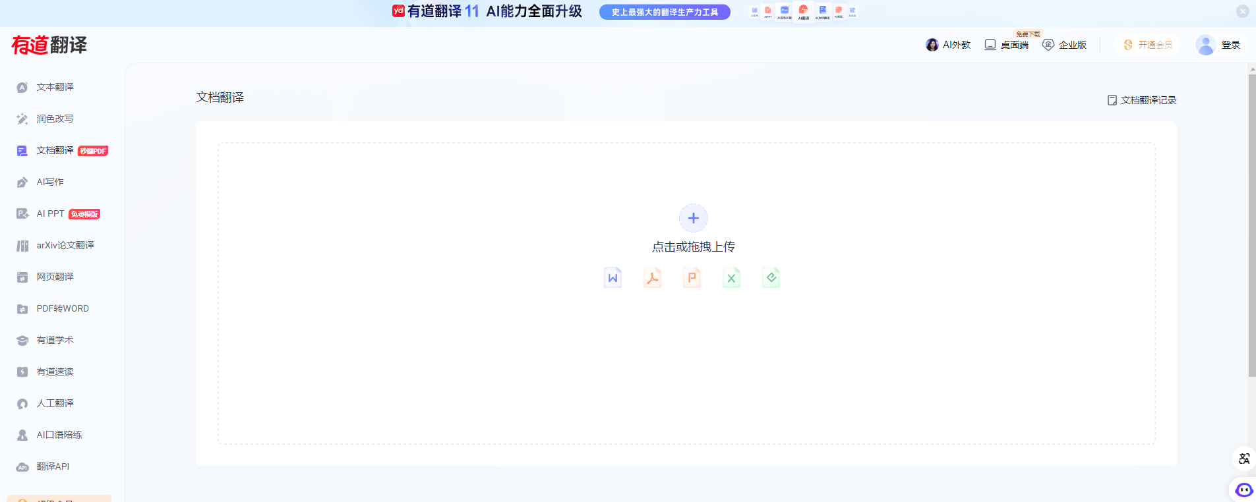Click 翻译API label text
This screenshot has height=502, width=1256.
click(53, 467)
